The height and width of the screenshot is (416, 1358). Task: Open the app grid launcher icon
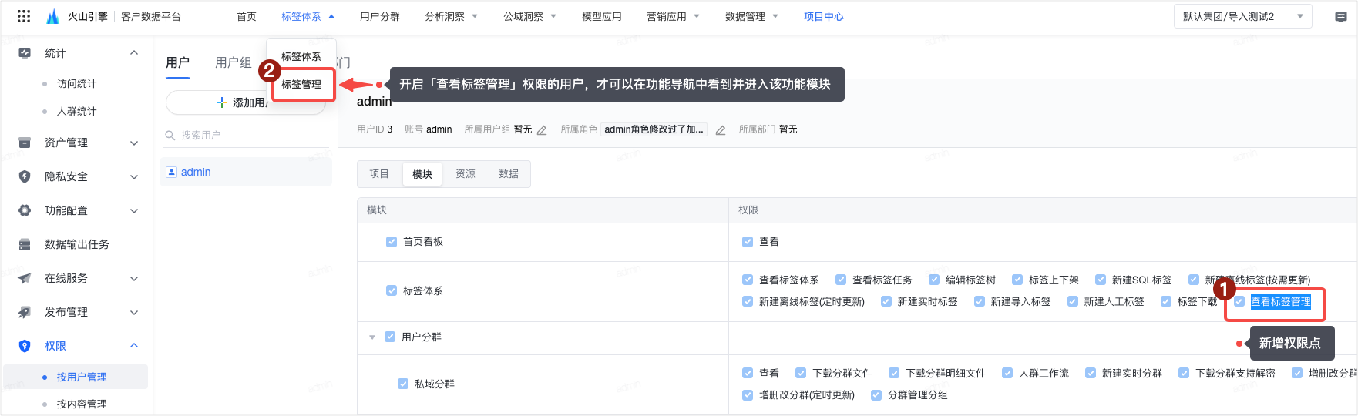tap(24, 16)
